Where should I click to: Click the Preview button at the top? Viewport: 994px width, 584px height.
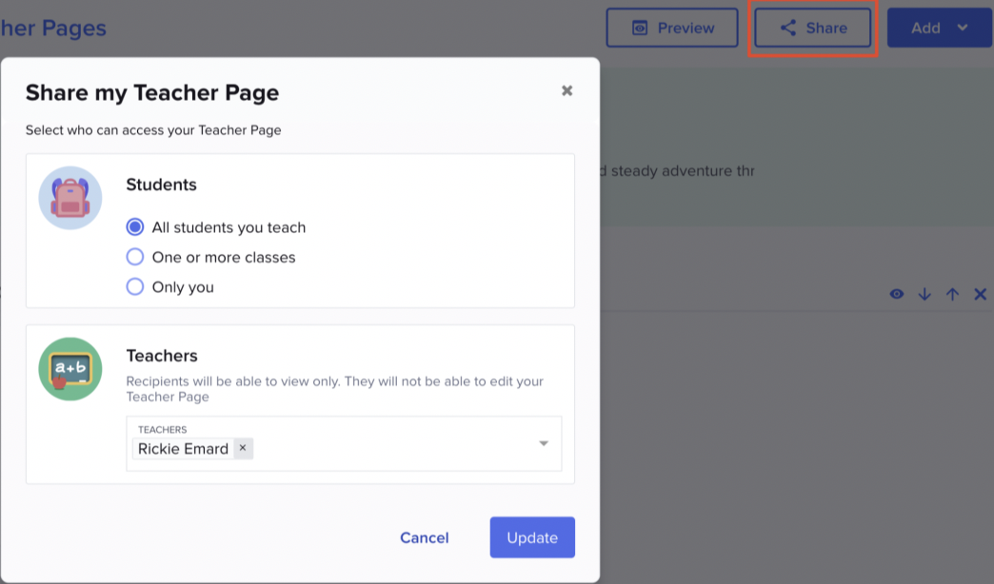(x=672, y=28)
